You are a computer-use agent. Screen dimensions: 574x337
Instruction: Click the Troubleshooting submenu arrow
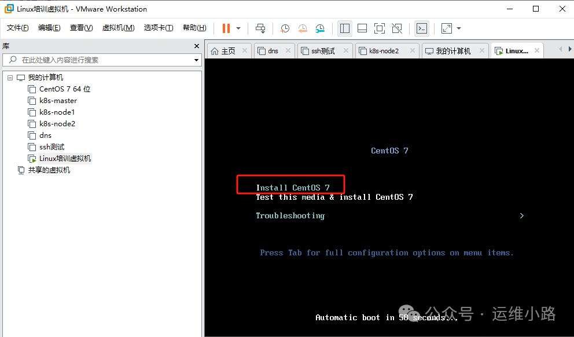(522, 216)
